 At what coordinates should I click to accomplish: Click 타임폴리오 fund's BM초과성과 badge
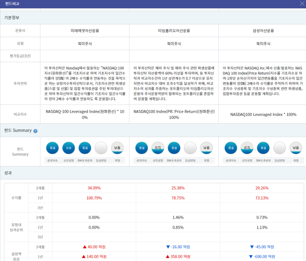point(174,148)
